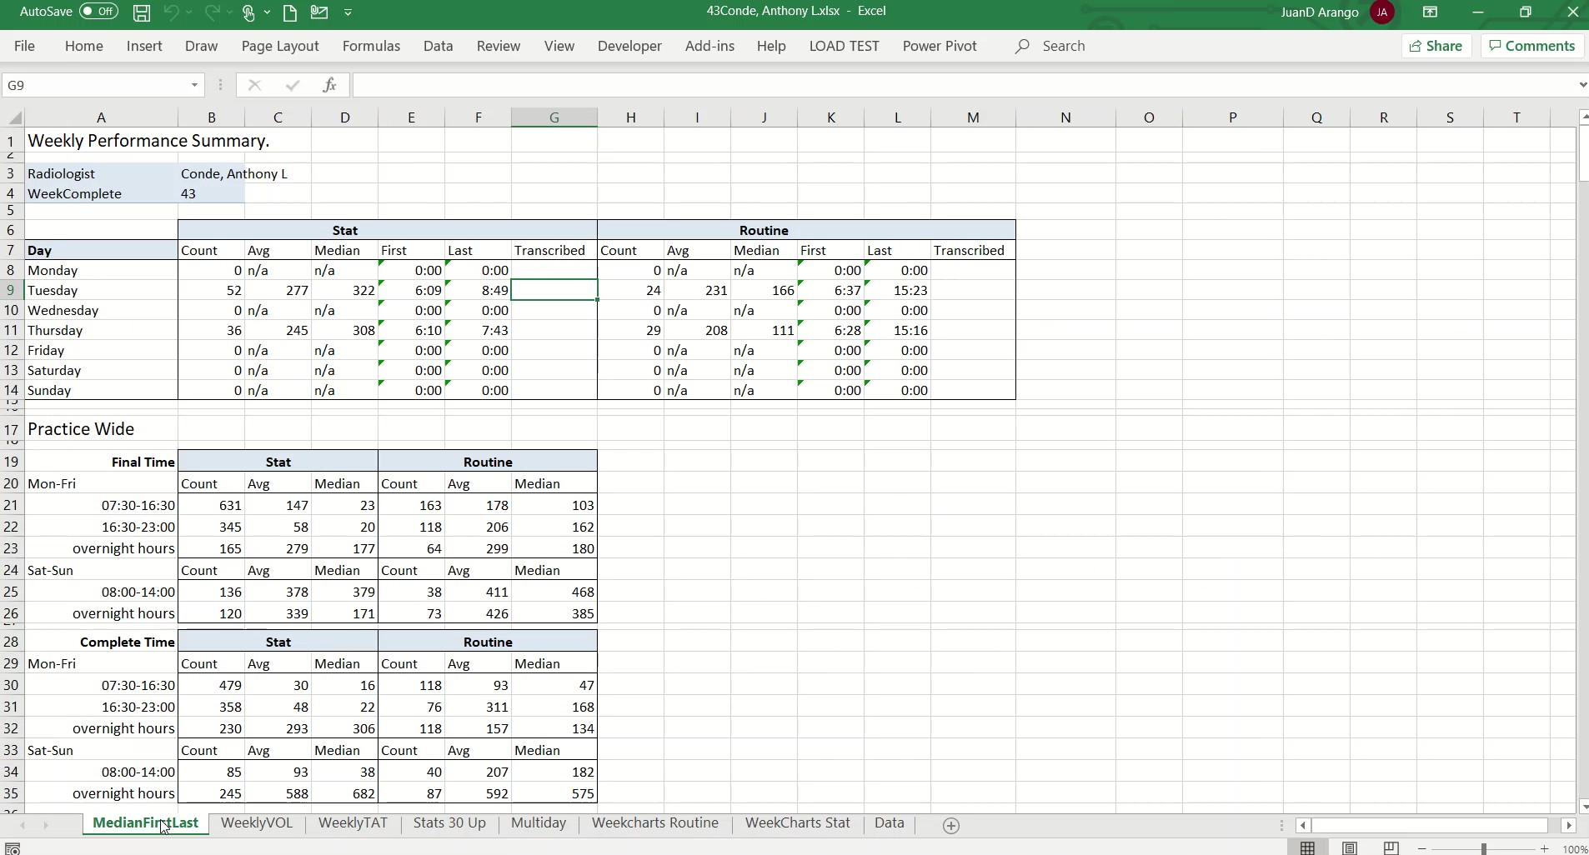Select the column G header
This screenshot has height=855, width=1589.
554,117
